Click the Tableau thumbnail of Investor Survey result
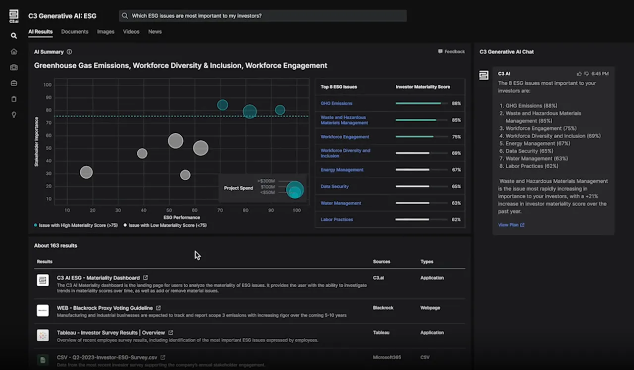 click(x=43, y=335)
